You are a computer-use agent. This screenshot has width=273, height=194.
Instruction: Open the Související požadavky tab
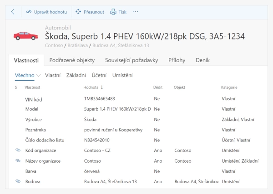pos(131,60)
